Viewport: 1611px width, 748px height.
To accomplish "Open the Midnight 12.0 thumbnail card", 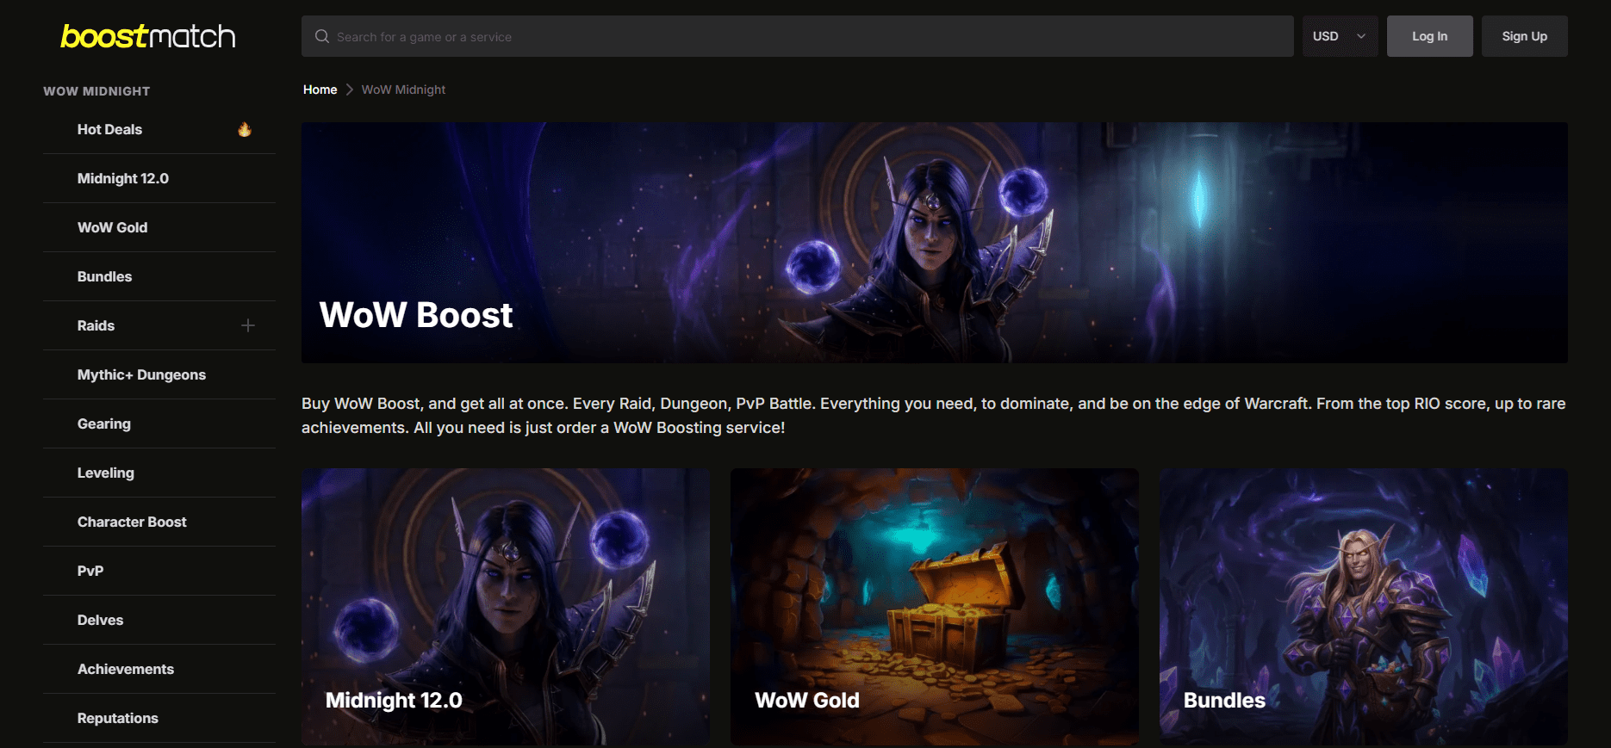I will 506,606.
